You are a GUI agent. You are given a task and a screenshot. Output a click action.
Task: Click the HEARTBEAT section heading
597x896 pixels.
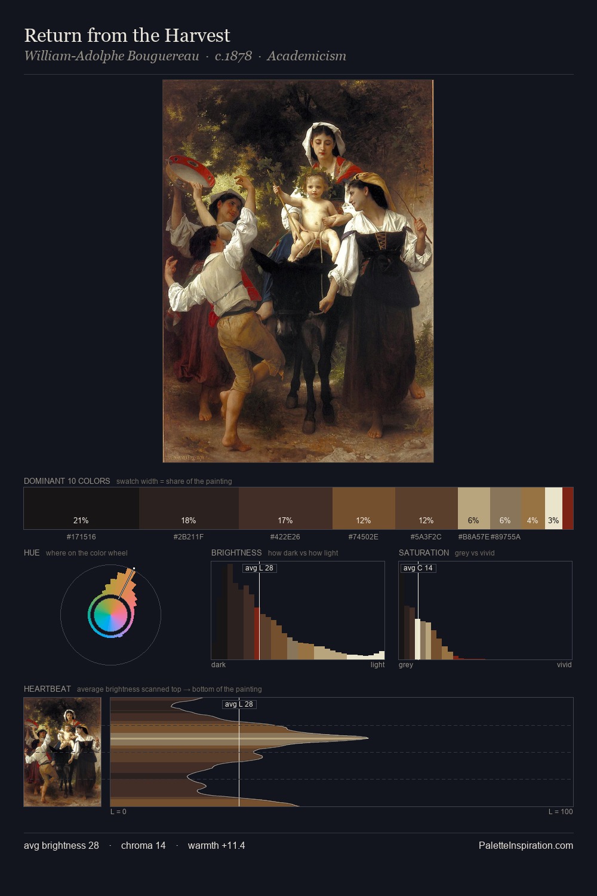47,689
